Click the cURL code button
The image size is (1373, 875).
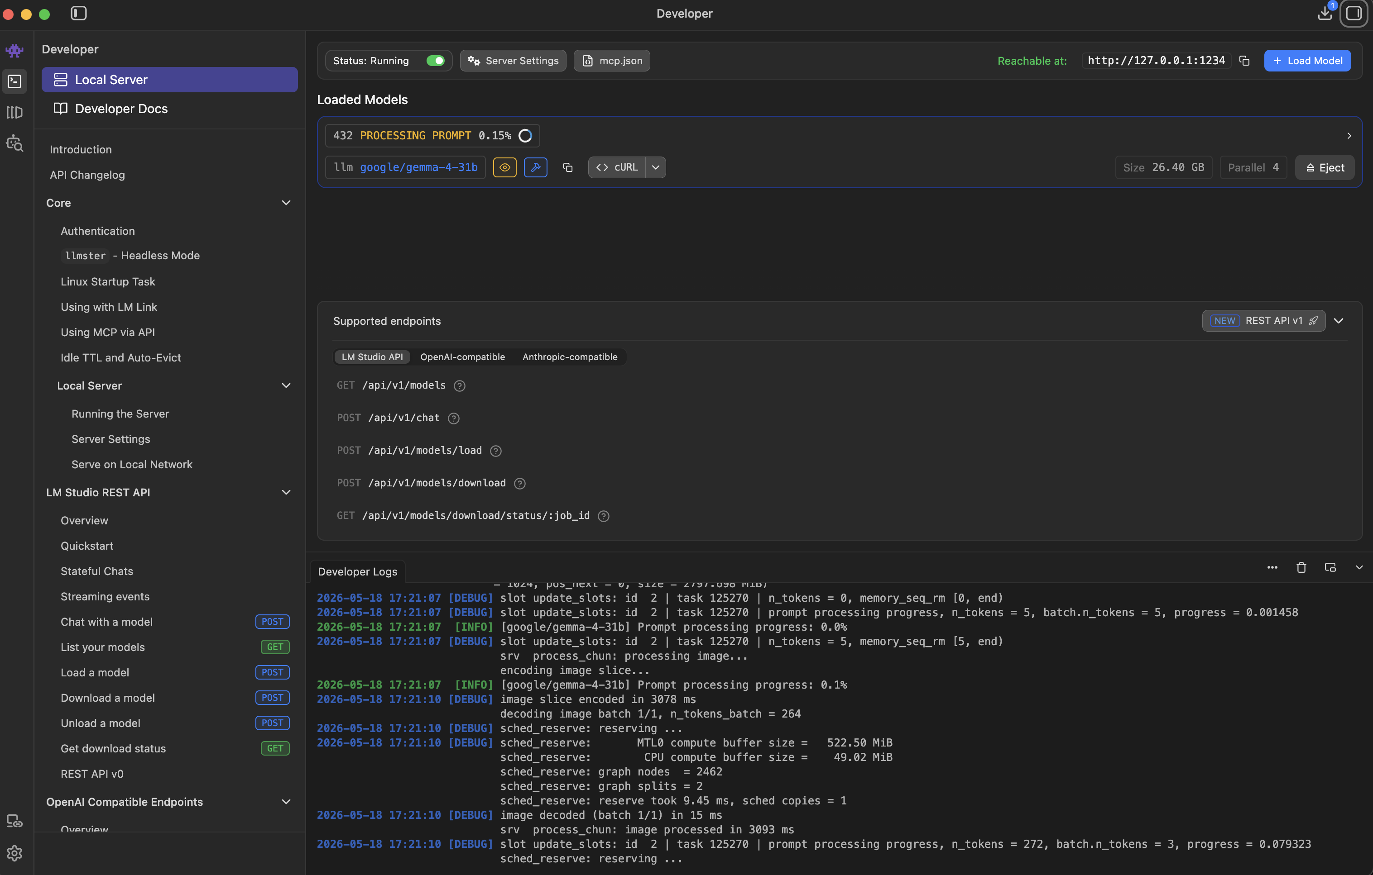click(617, 167)
